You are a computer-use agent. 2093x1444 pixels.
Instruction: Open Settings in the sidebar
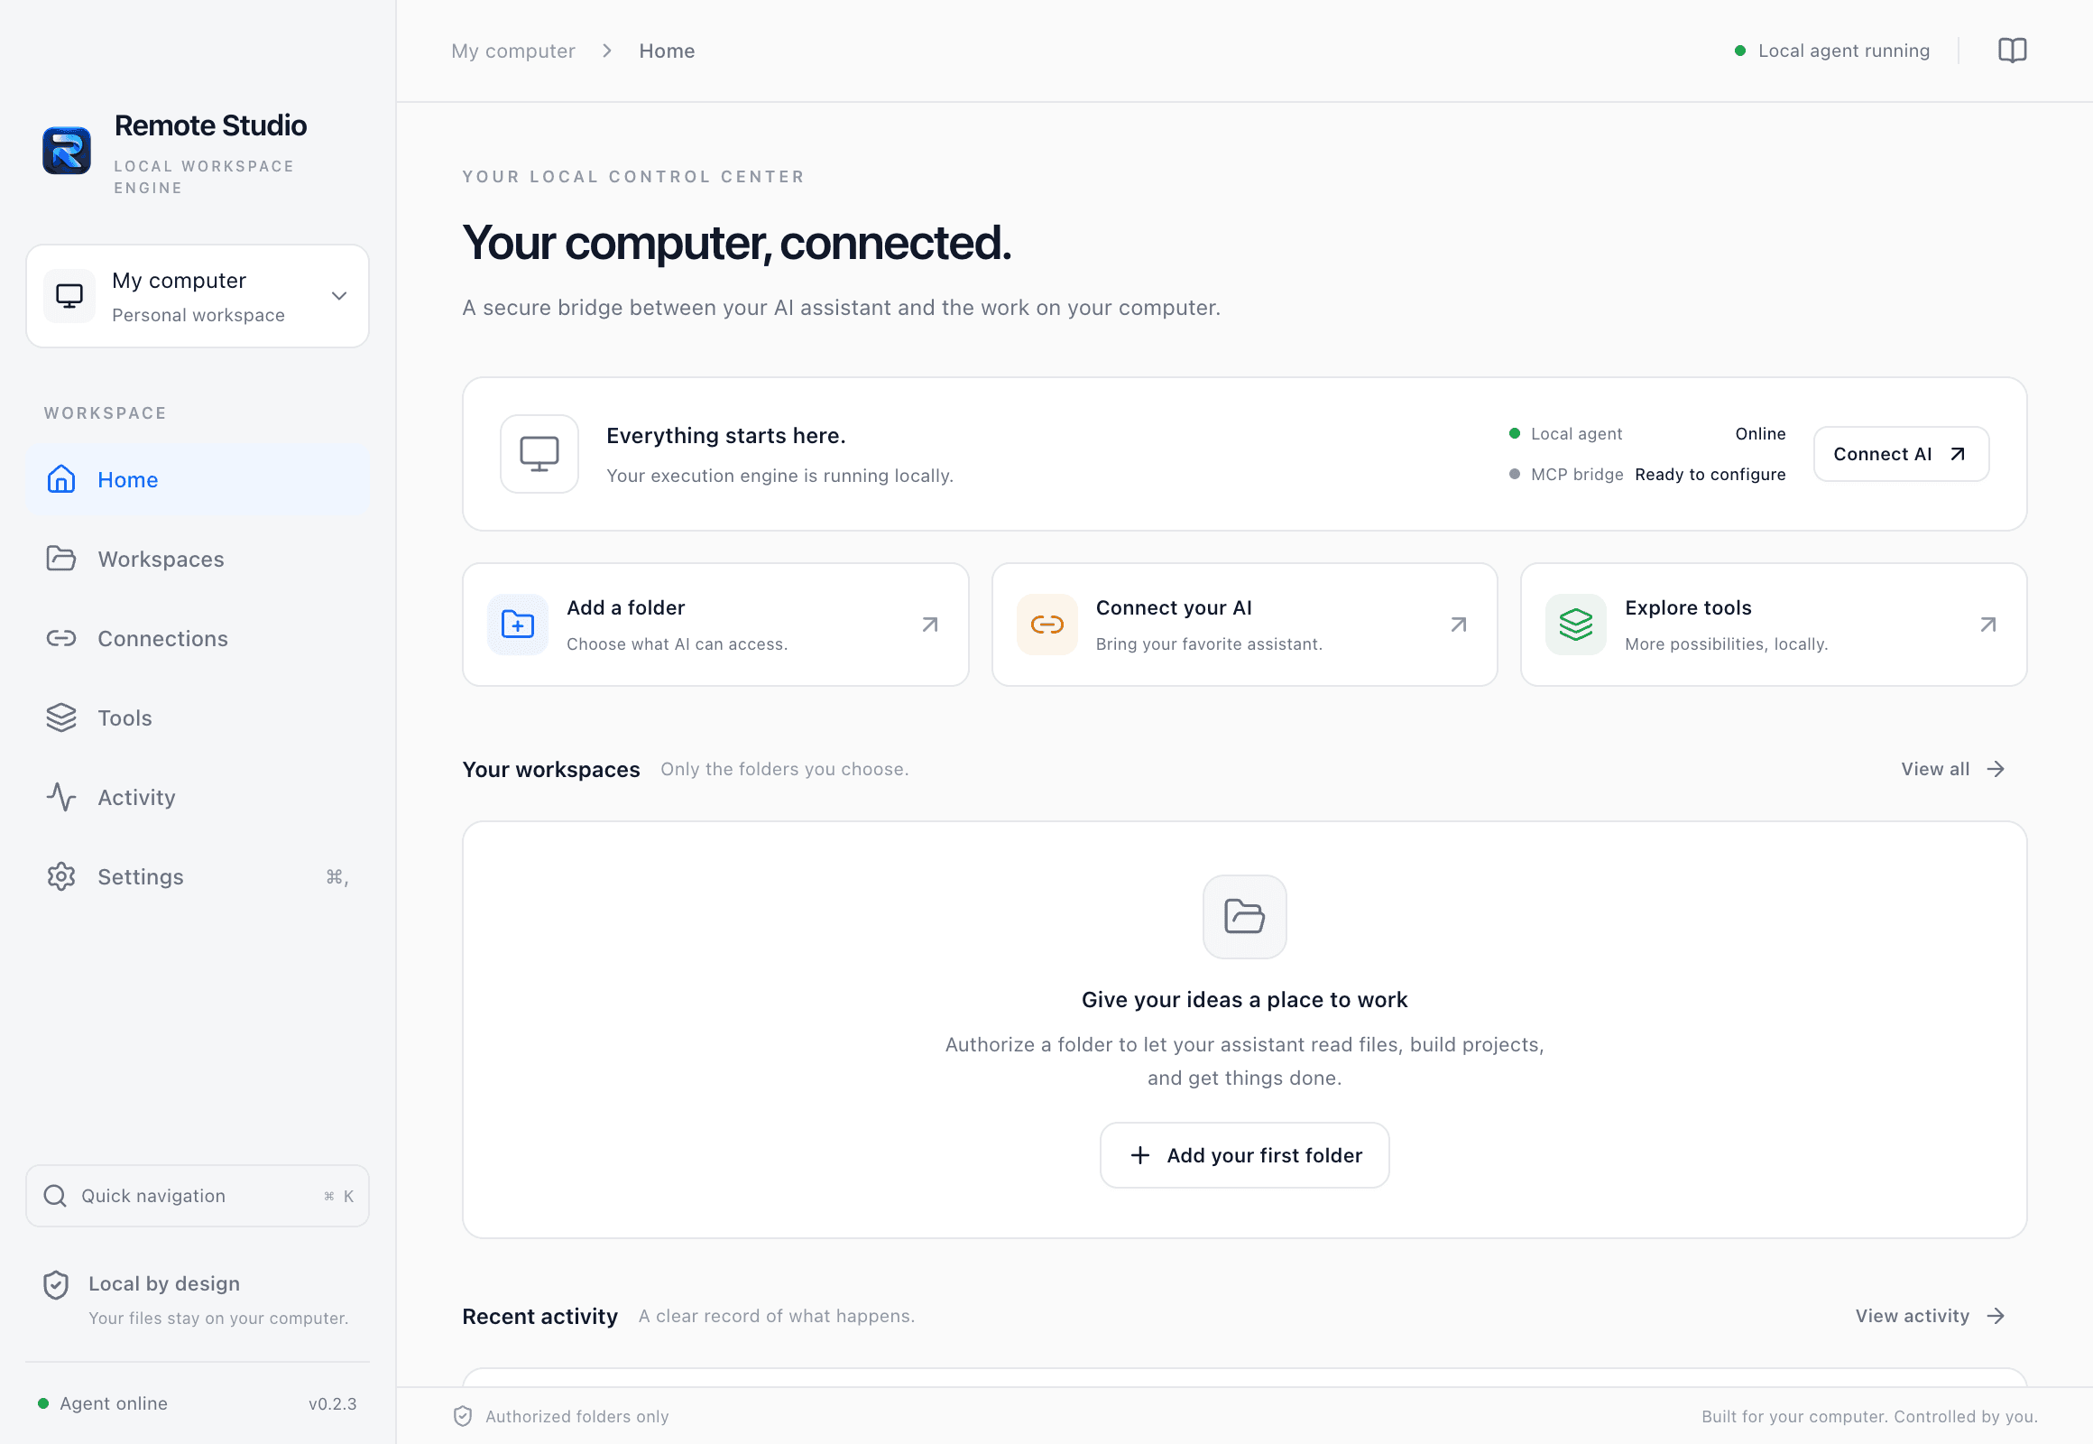click(x=198, y=876)
